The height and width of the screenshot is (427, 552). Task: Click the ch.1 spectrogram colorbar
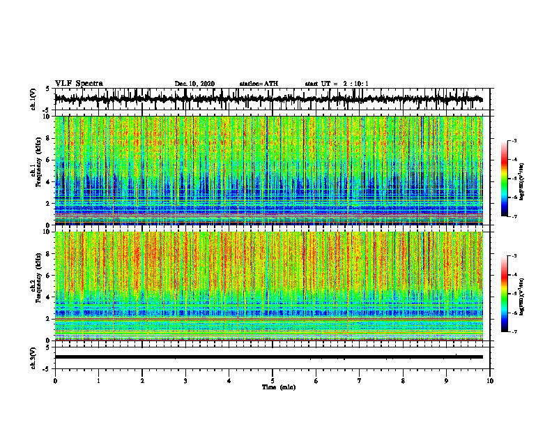point(504,179)
